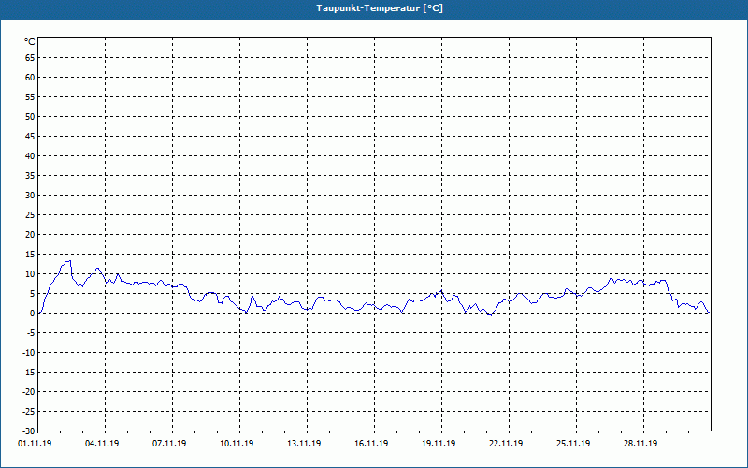
Task: Click the 07.11.19 date label
Action: 169,444
